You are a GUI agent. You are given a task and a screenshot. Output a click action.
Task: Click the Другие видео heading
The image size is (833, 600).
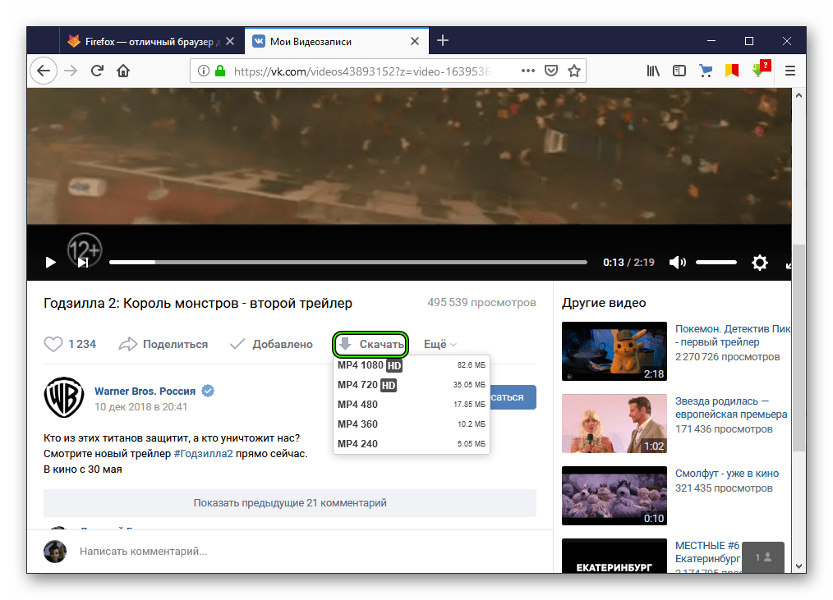[x=604, y=303]
